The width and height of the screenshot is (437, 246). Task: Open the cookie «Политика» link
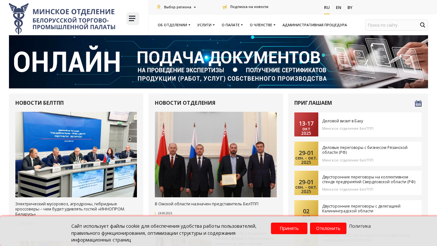pos(360,226)
